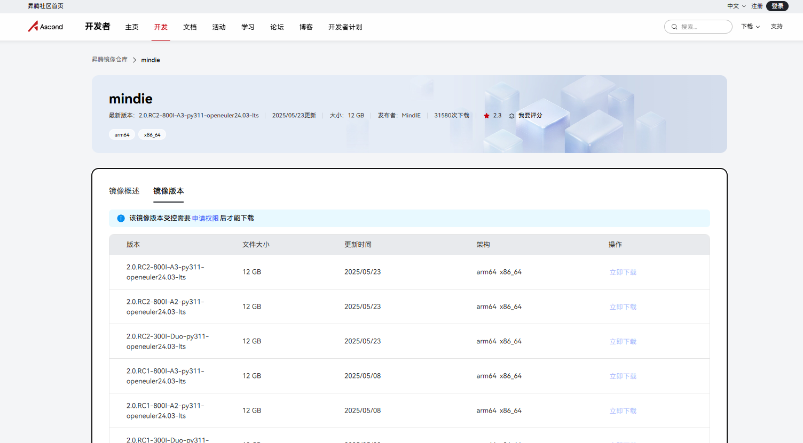Image resolution: width=803 pixels, height=443 pixels.
Task: Select the 开发 menu item
Action: click(161, 27)
